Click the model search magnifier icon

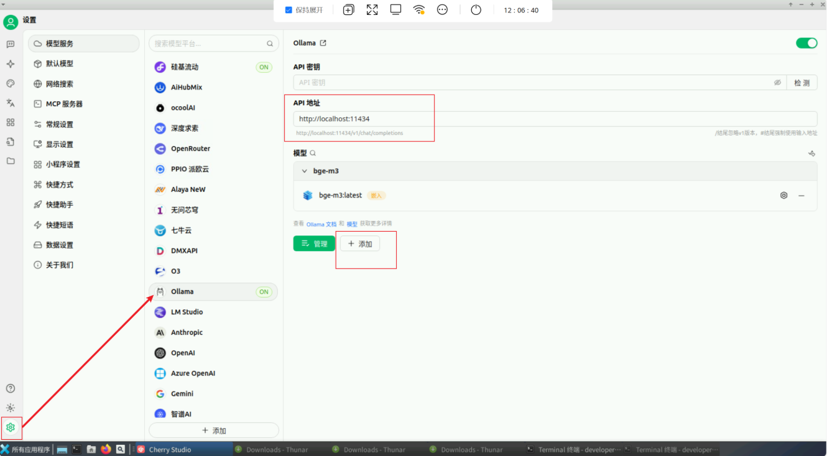pyautogui.click(x=313, y=153)
